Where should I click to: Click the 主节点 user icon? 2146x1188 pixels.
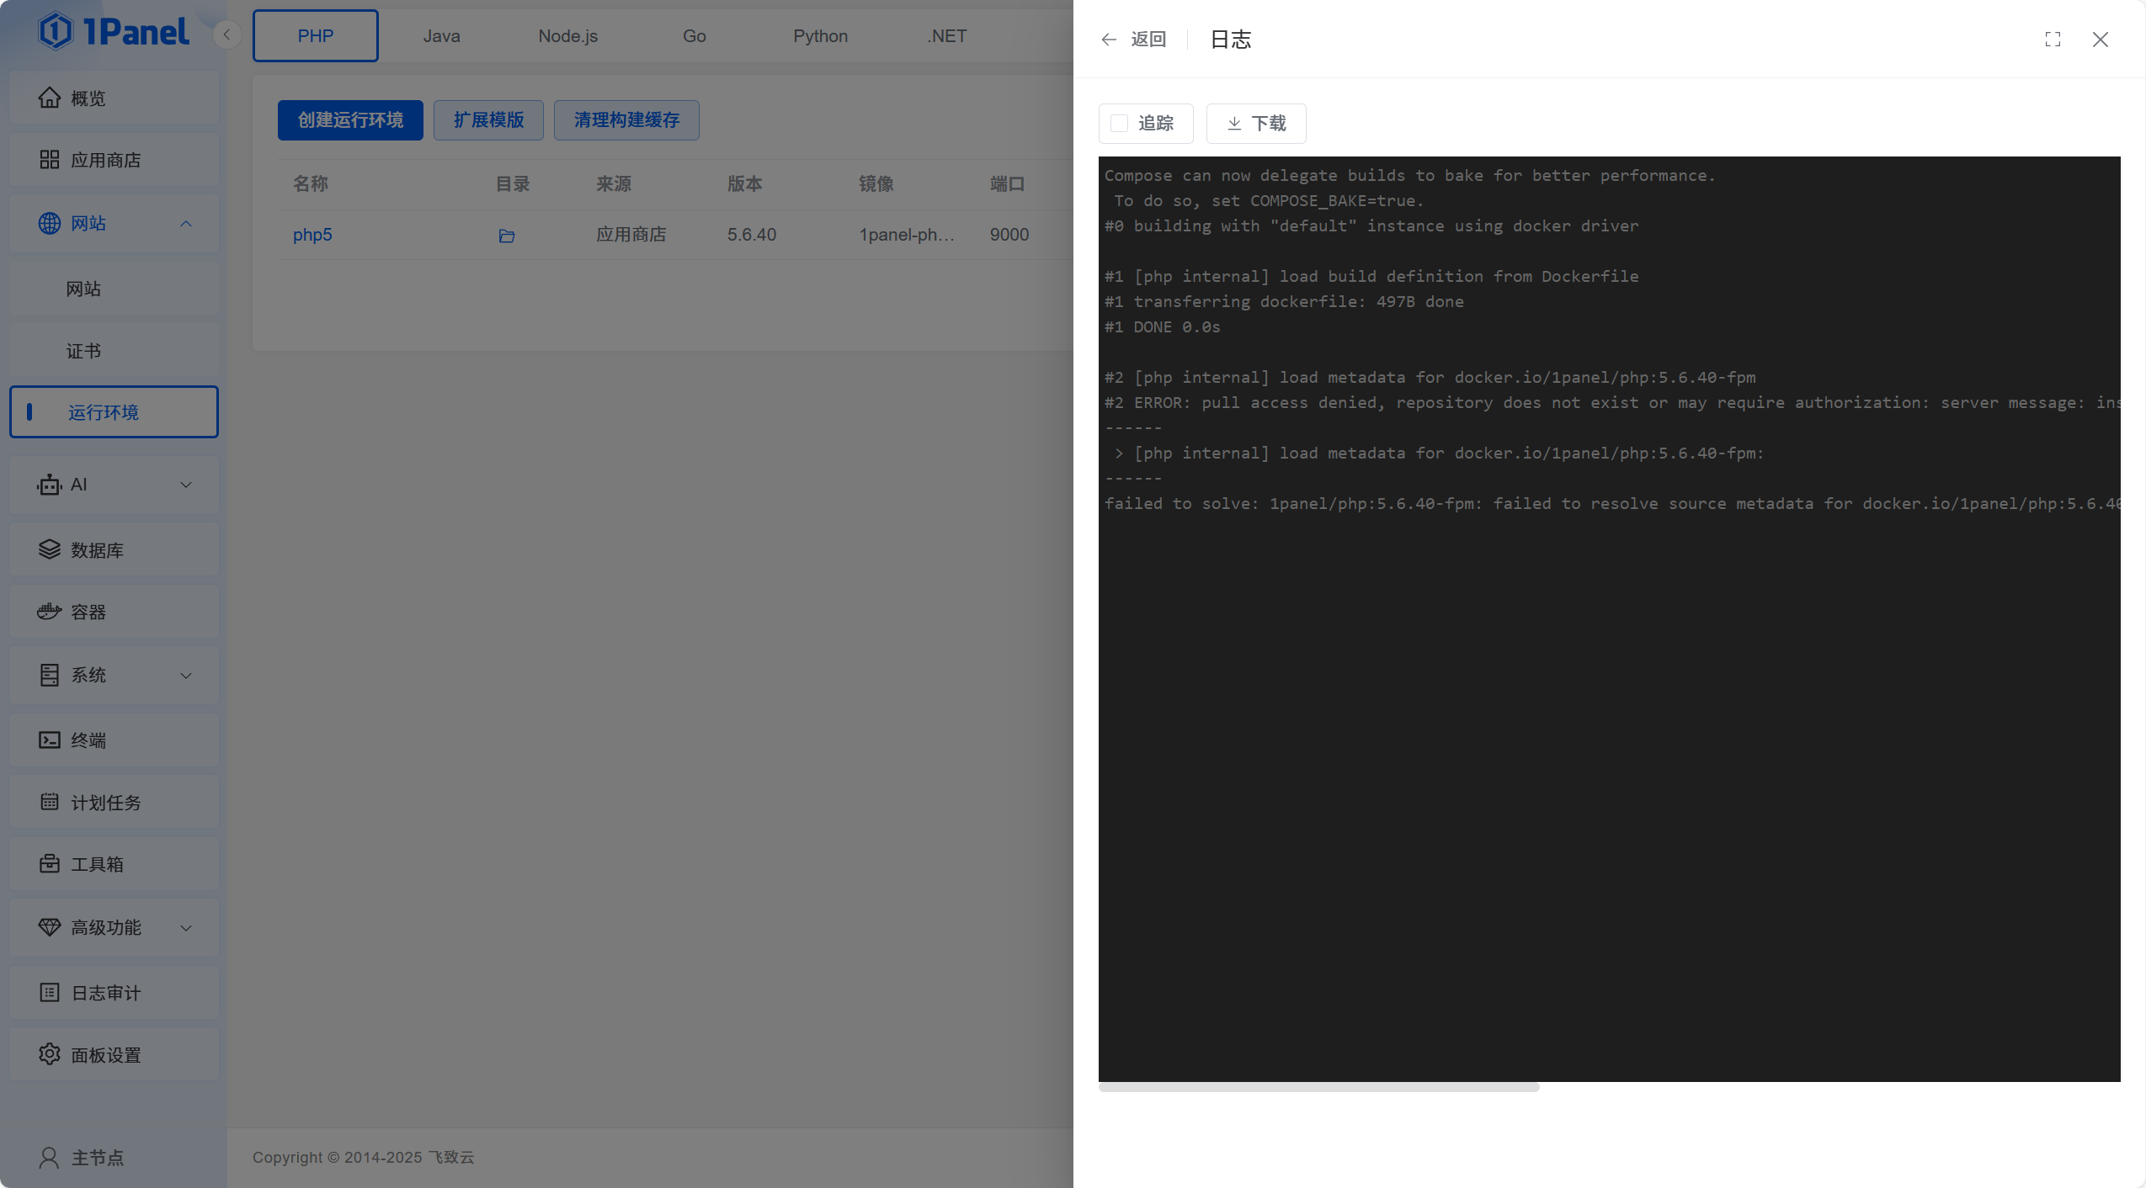pyautogui.click(x=50, y=1158)
